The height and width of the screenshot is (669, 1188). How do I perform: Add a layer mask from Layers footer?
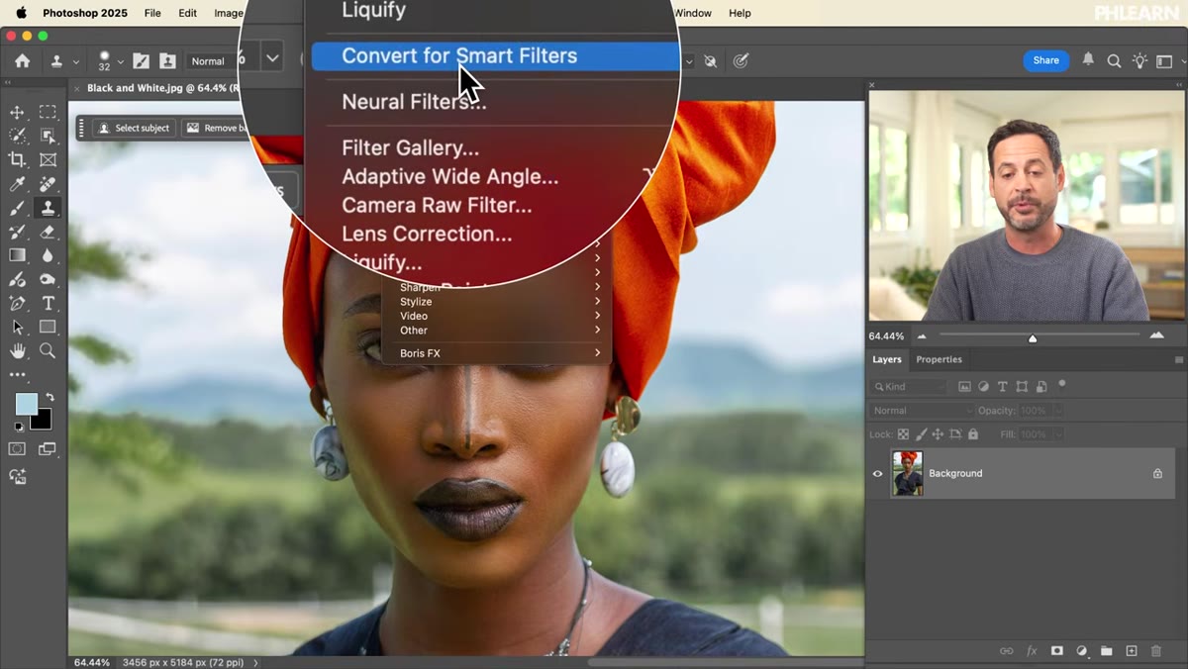coord(1056,650)
